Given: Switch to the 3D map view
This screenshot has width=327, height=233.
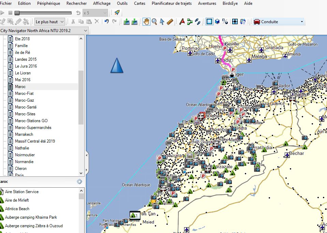Looking at the screenshot, I should point(217,22).
